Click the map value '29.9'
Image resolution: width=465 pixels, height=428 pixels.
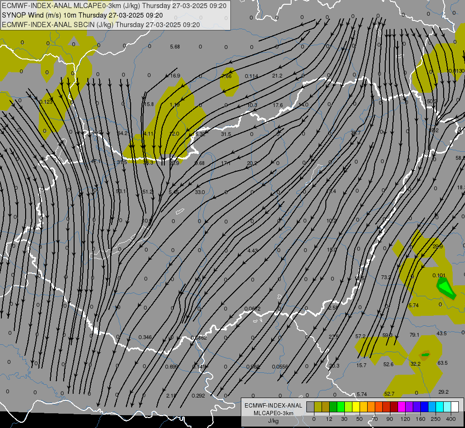point(438,246)
